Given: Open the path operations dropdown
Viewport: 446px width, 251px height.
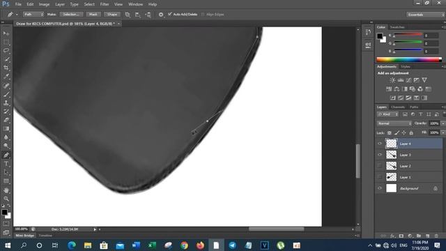Looking at the screenshot, I should click(x=128, y=15).
